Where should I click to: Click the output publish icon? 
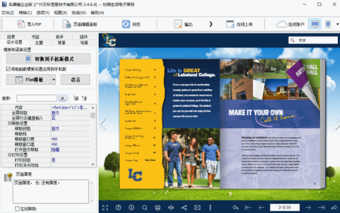tap(178, 24)
